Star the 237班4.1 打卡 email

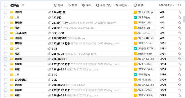coord(179,23)
